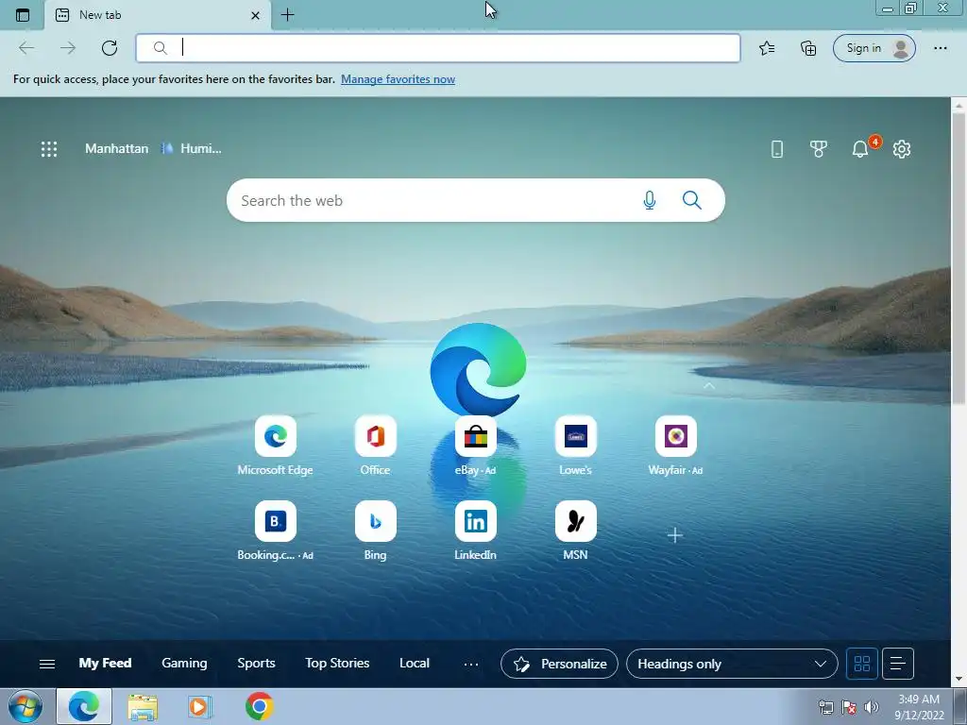Open the taskbar clock showing 3:49 AM

pyautogui.click(x=919, y=707)
